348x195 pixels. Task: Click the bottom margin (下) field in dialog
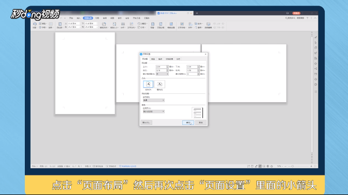[193, 67]
